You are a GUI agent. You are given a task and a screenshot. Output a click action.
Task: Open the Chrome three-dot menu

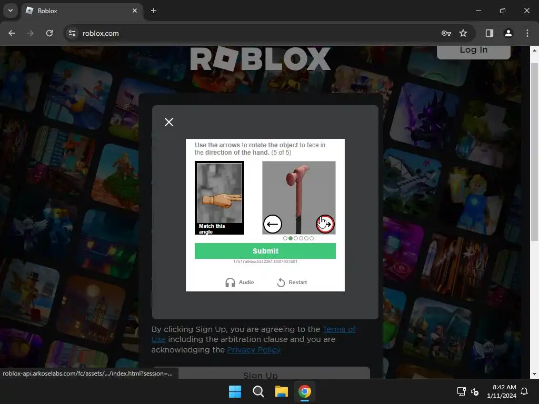point(527,33)
